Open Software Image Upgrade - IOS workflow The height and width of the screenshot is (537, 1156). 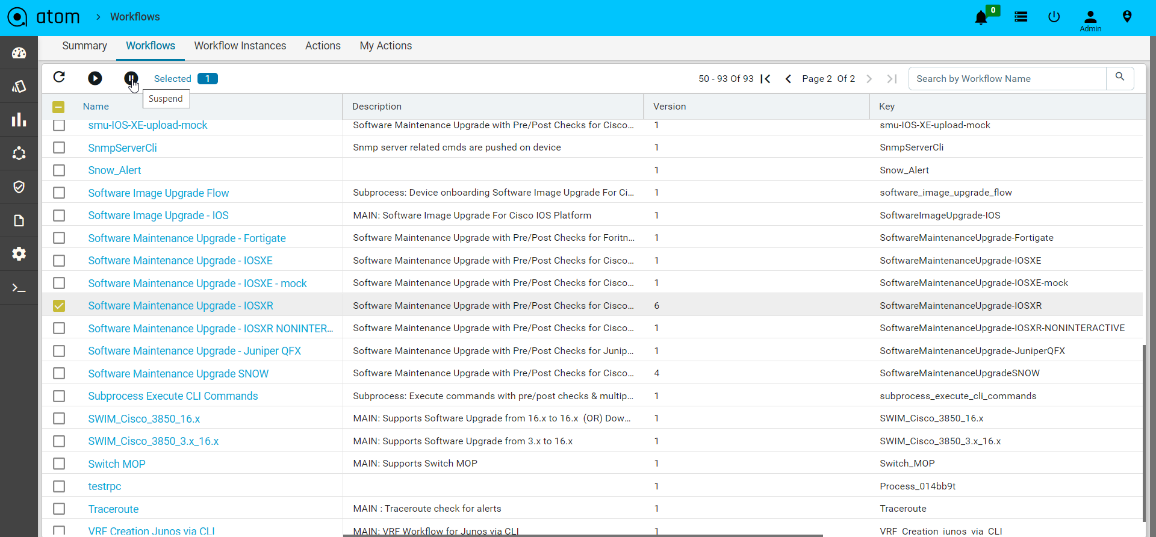[x=158, y=216]
